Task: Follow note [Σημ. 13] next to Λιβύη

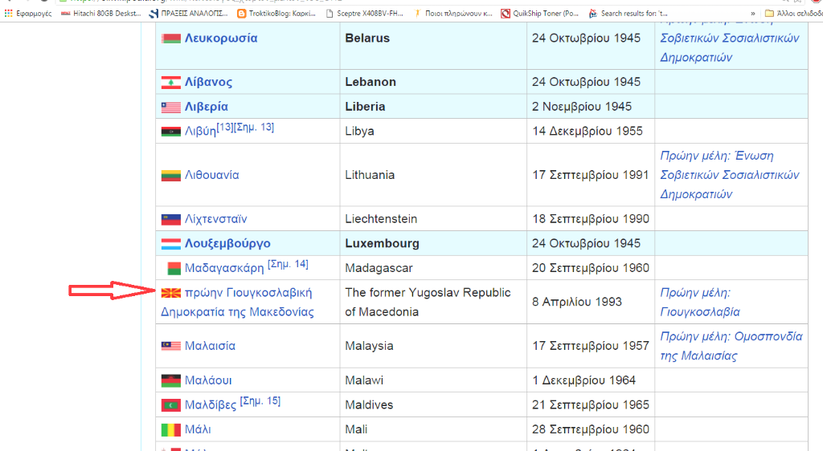Action: click(253, 128)
